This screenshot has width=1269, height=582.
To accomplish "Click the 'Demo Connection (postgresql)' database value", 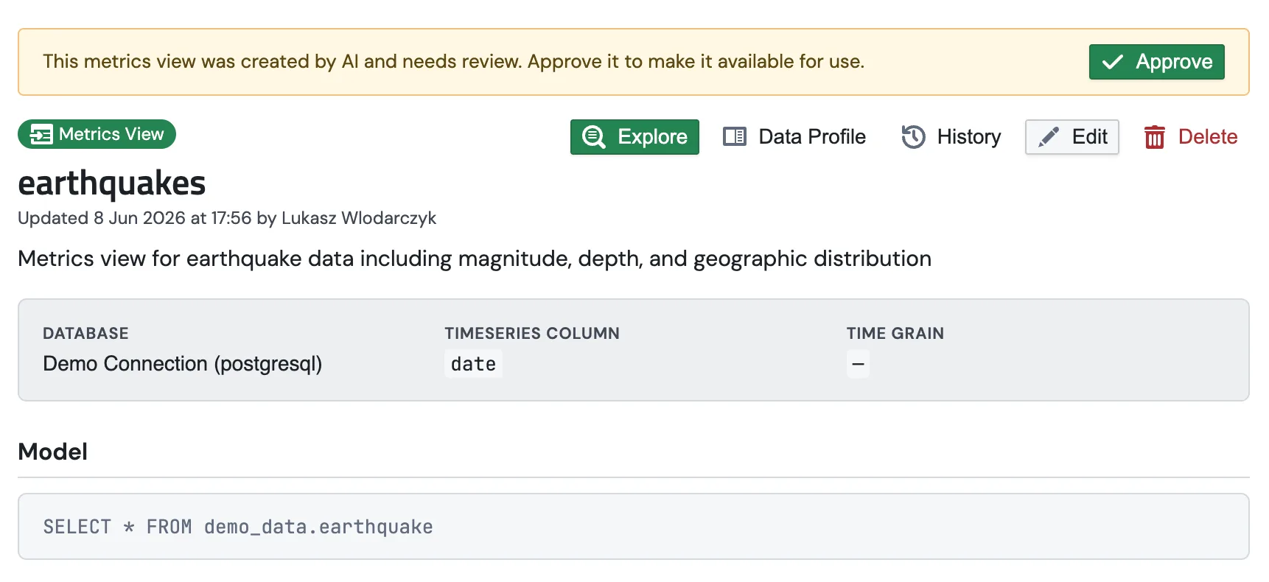I will (x=183, y=364).
